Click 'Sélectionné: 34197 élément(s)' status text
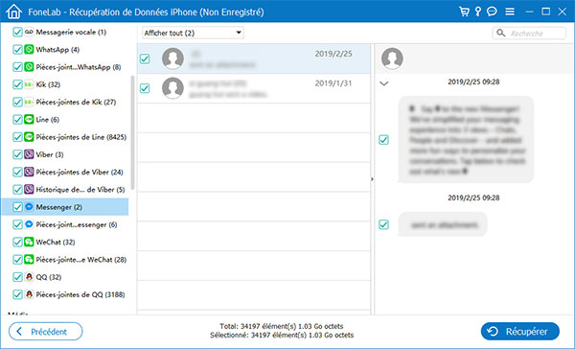 click(x=282, y=335)
